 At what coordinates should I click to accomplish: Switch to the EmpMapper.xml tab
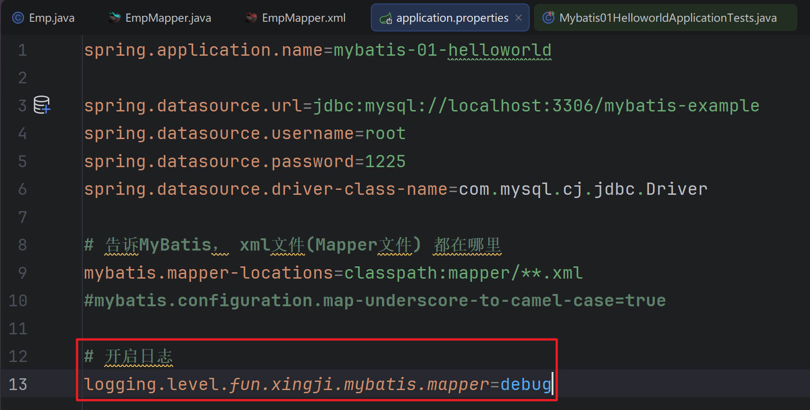pyautogui.click(x=304, y=18)
